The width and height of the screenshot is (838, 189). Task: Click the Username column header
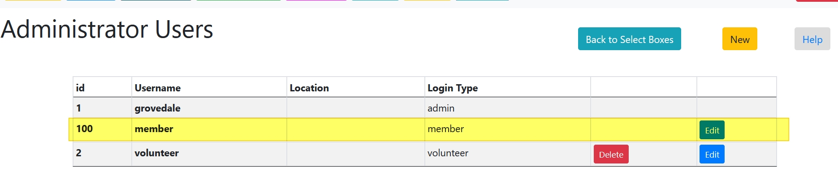coord(158,88)
